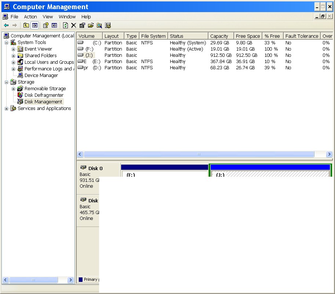Click the drive icon of the (C:) volume
Image resolution: width=335 pixels, height=294 pixels.
point(80,43)
